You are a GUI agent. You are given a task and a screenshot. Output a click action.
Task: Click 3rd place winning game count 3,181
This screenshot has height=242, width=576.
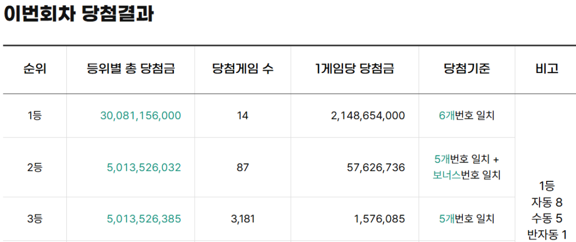click(x=242, y=219)
